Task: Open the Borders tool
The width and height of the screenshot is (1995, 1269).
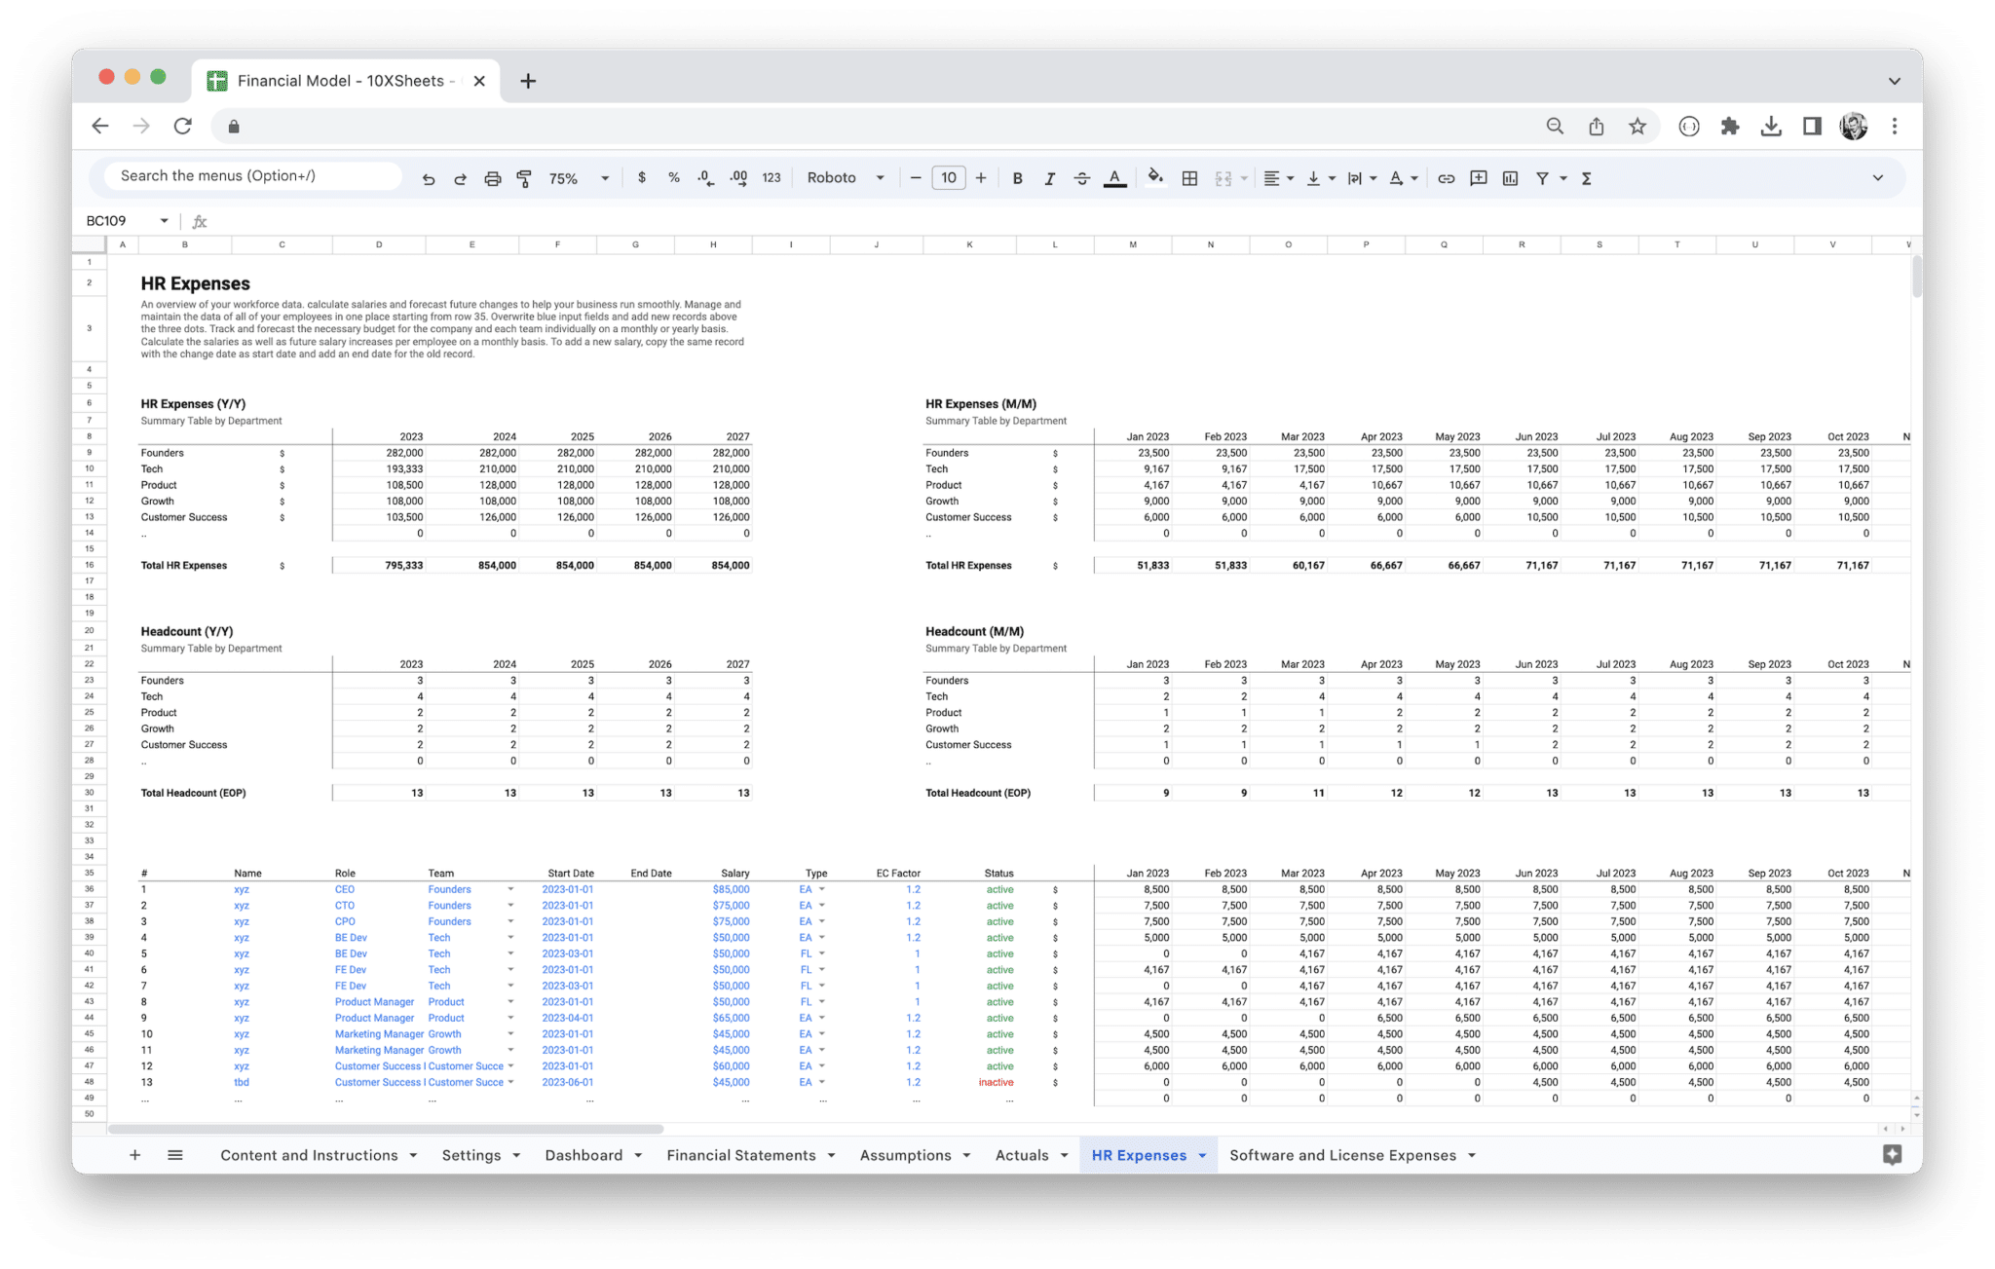Action: click(1188, 177)
